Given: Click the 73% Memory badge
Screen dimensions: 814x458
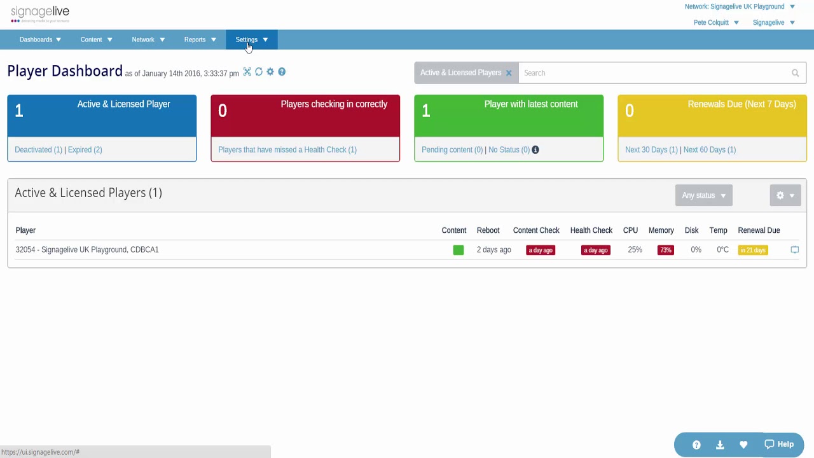Looking at the screenshot, I should pos(666,250).
